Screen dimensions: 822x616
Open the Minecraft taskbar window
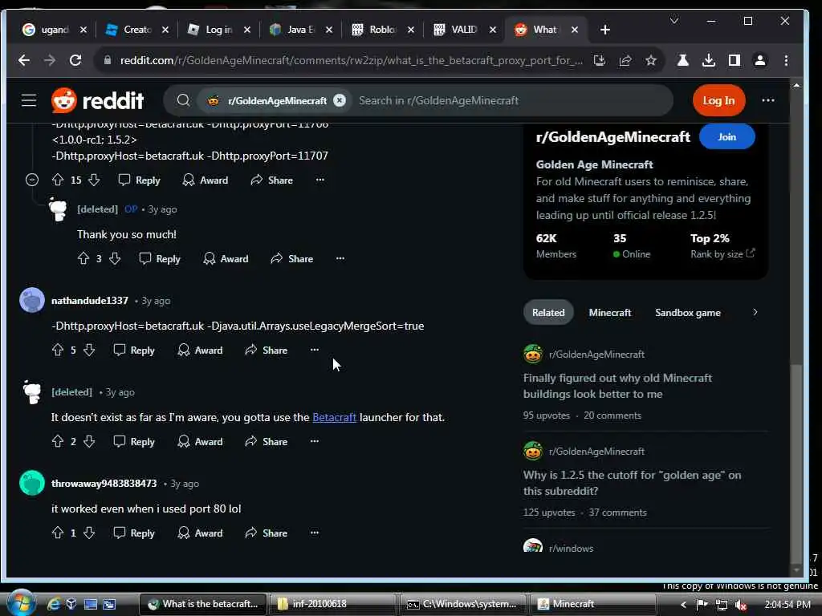(x=593, y=604)
